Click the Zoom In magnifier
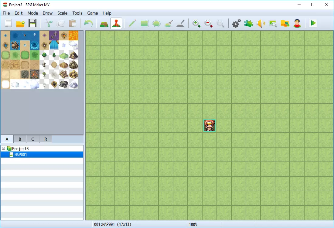Image resolution: width=334 pixels, height=228 pixels. [x=196, y=23]
